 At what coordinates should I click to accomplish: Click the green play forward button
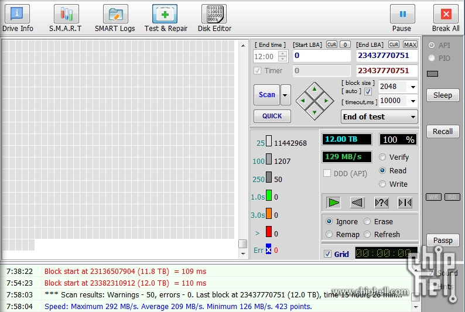point(333,203)
